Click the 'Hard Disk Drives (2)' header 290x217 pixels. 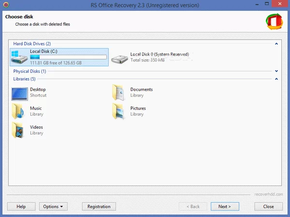[x=32, y=44]
